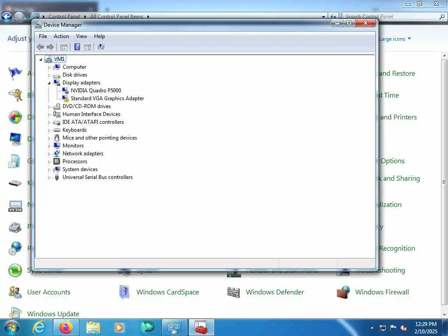Open Windows Update in Control Panel
448x336 pixels.
pyautogui.click(x=53, y=314)
